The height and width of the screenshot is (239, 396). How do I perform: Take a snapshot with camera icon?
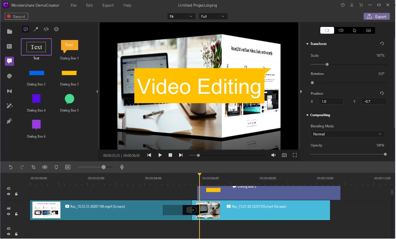[x=284, y=155]
